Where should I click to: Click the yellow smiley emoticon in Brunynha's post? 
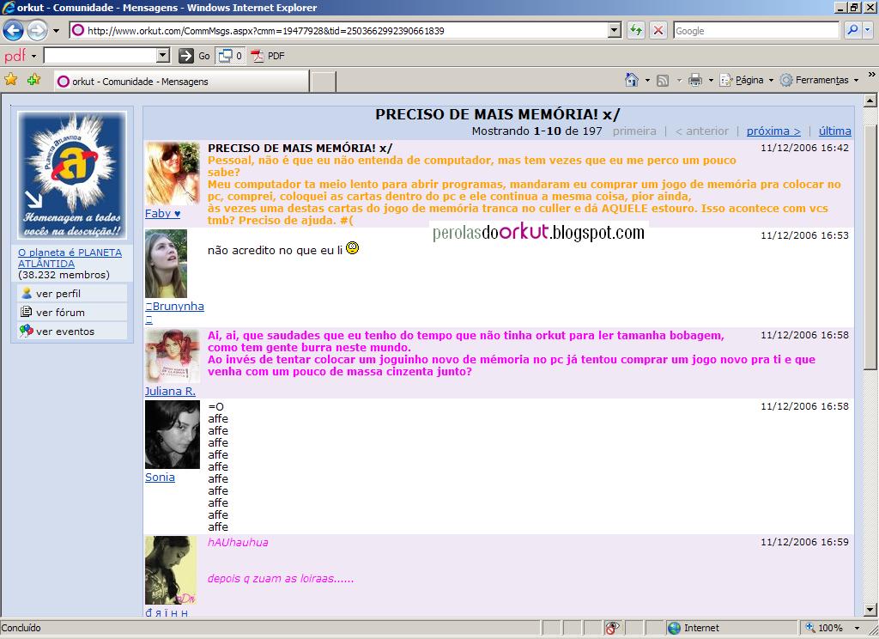(352, 247)
